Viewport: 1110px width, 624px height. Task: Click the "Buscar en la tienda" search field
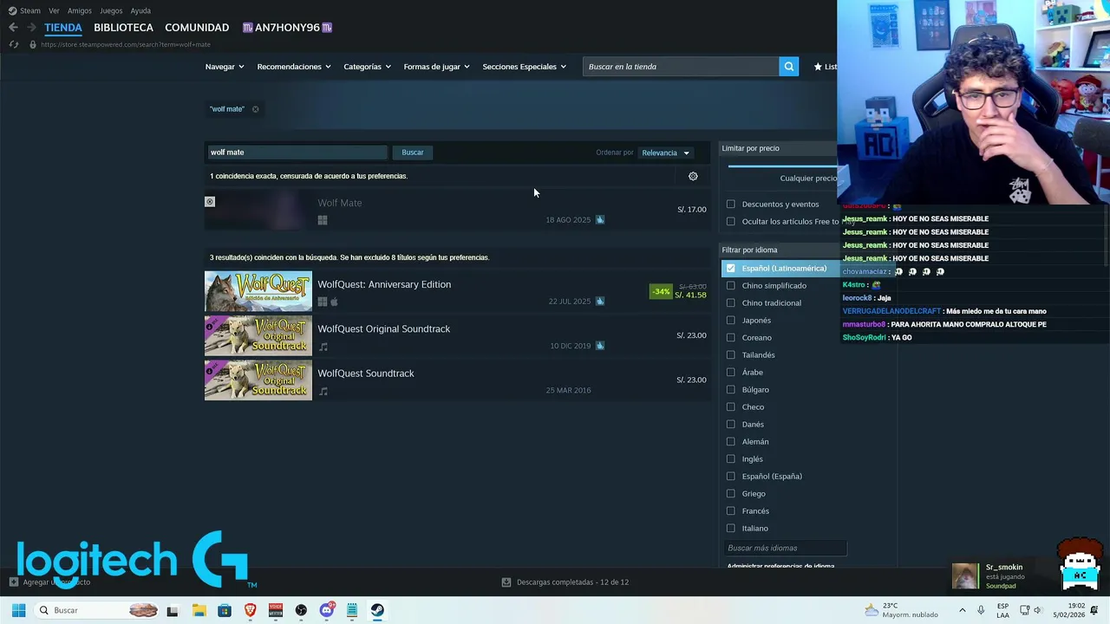click(681, 67)
